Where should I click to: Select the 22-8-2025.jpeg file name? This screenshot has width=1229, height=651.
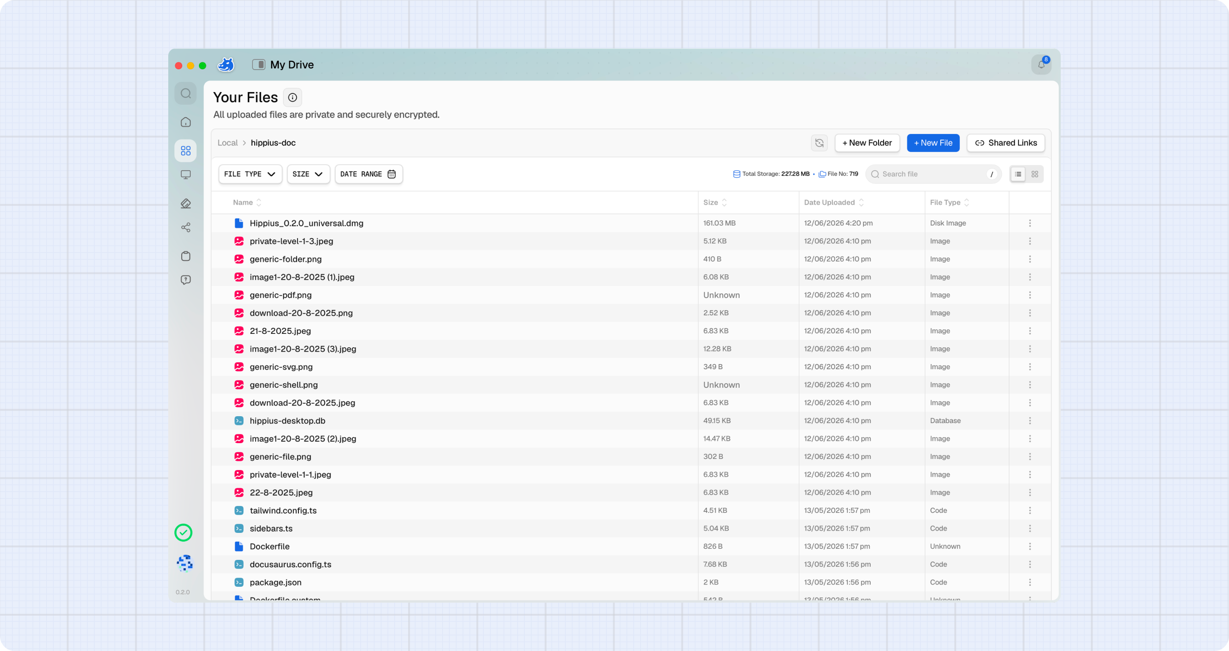tap(282, 492)
